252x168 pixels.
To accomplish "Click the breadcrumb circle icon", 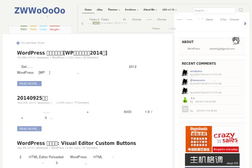I will click(x=18, y=43).
